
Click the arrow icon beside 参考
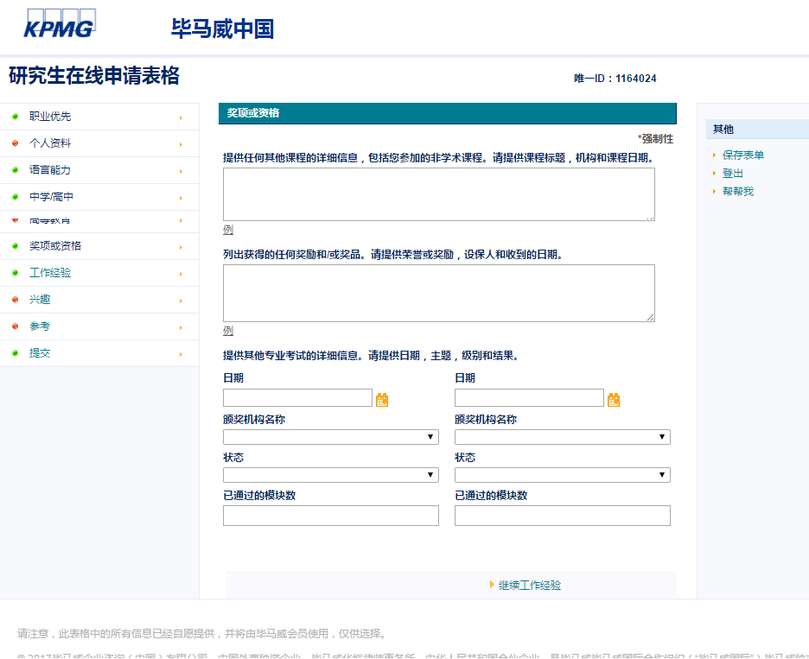click(x=182, y=328)
